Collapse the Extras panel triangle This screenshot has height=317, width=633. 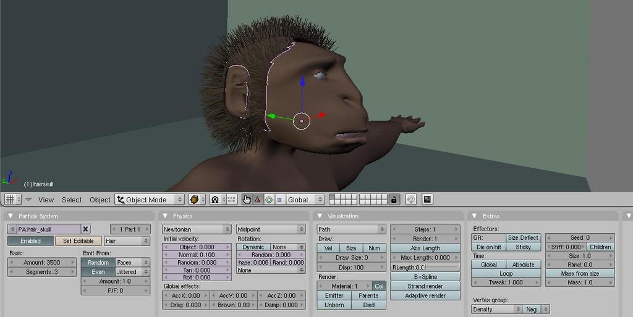coord(474,216)
